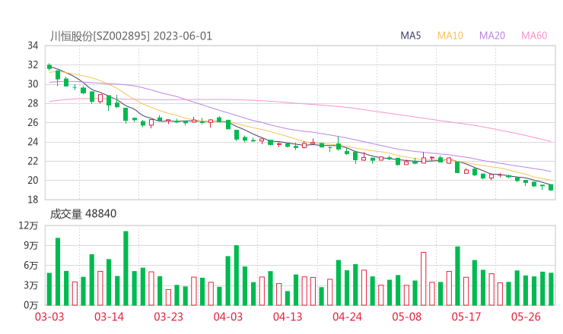Select the 04-03 date label
This screenshot has height=334, width=563.
pyautogui.click(x=228, y=317)
